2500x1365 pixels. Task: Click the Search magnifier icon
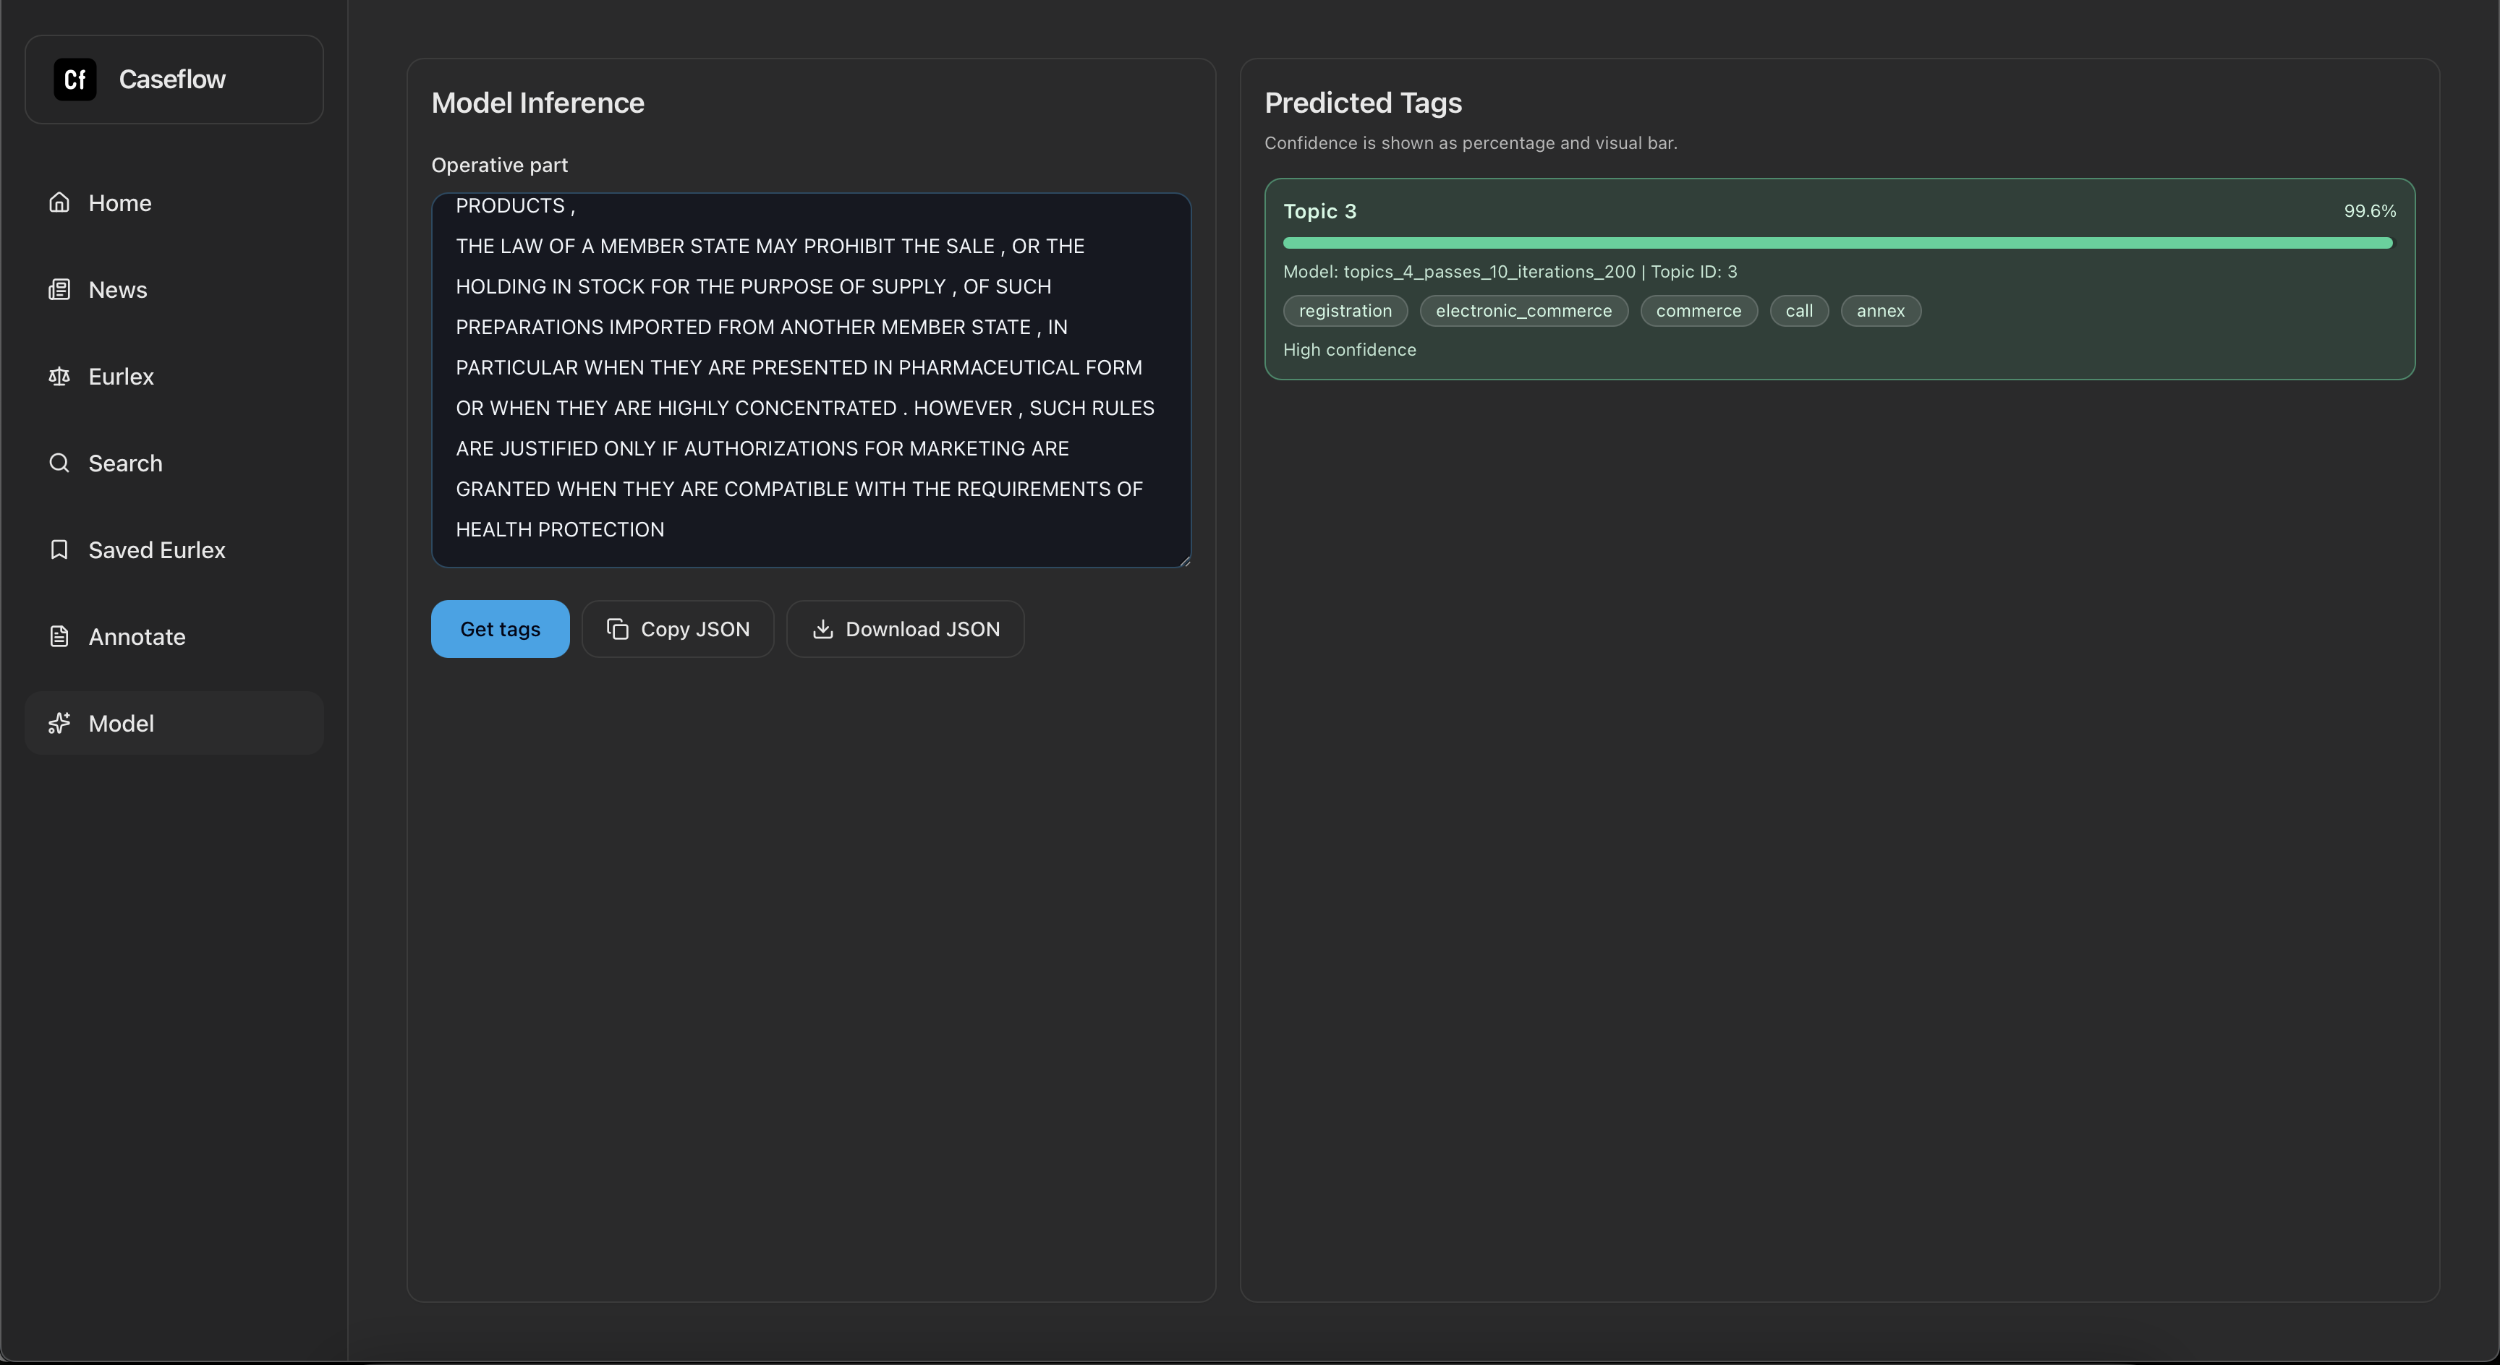59,463
